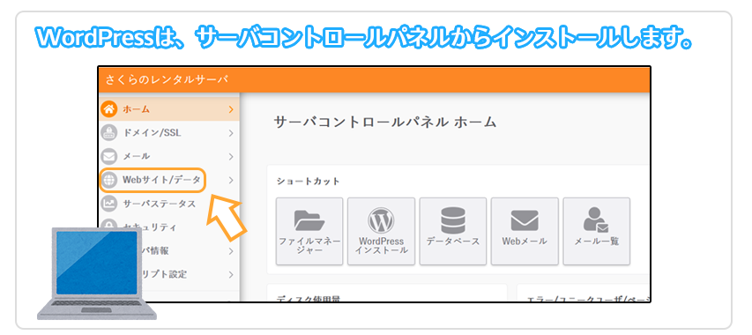Open the ファイルマネージャー shortcut label
This screenshot has height=335, width=752.
click(309, 246)
